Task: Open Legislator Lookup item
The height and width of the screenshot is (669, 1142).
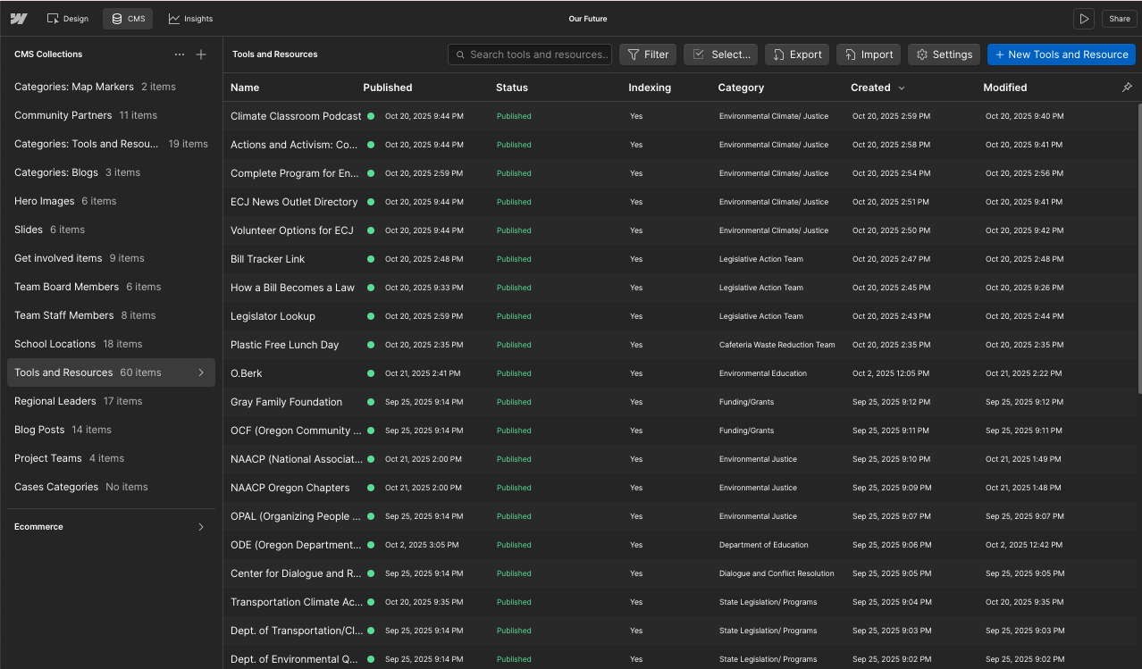Action: point(273,316)
